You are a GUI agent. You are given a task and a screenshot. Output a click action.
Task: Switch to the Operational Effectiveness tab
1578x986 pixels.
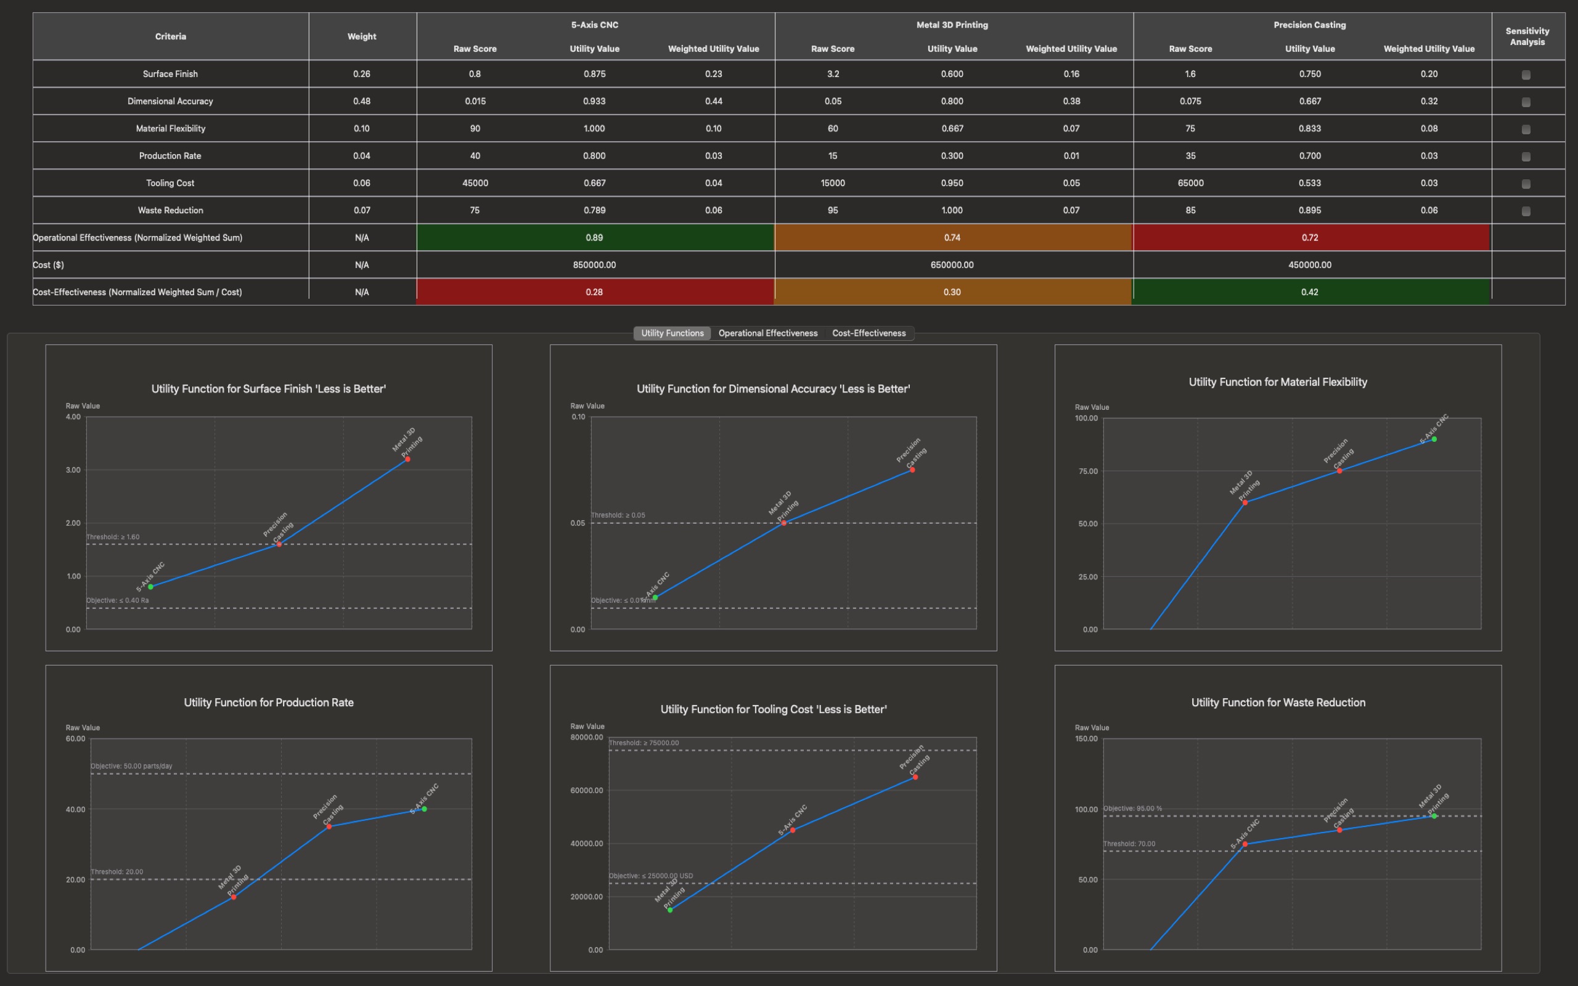[768, 333]
